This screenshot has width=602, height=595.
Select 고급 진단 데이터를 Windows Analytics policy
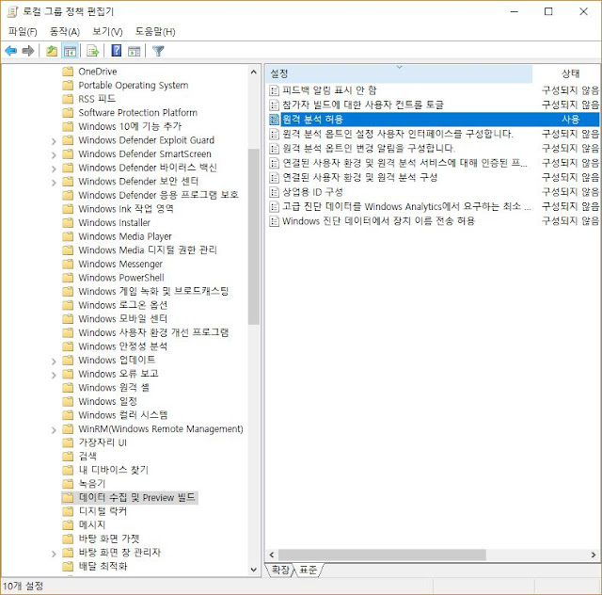[406, 207]
